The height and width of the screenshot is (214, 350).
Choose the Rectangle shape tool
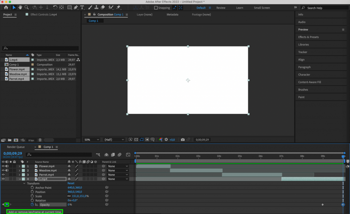click(69, 7)
